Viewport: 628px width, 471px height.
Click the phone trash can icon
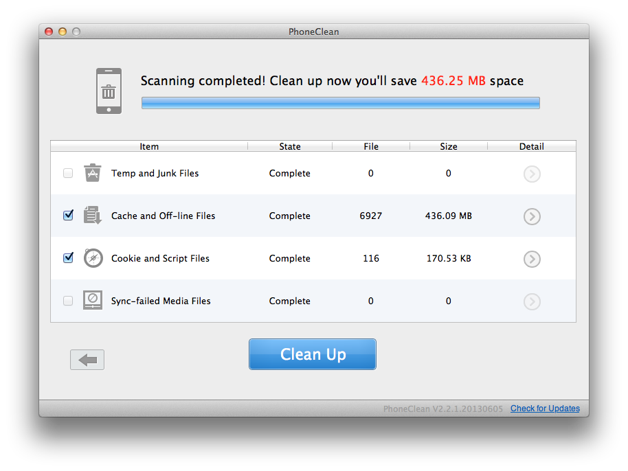tap(109, 91)
